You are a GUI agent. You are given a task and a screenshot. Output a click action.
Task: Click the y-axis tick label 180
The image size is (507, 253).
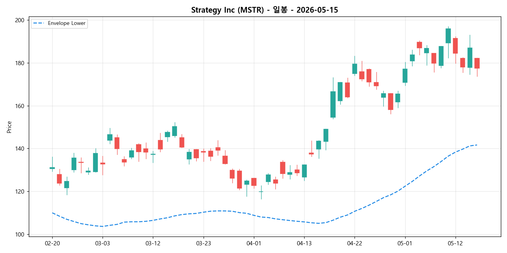[x=20, y=63]
